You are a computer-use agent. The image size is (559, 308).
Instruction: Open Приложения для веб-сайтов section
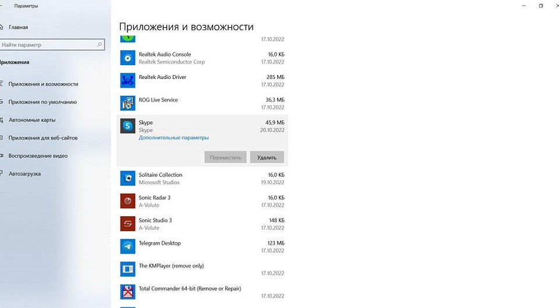[43, 138]
